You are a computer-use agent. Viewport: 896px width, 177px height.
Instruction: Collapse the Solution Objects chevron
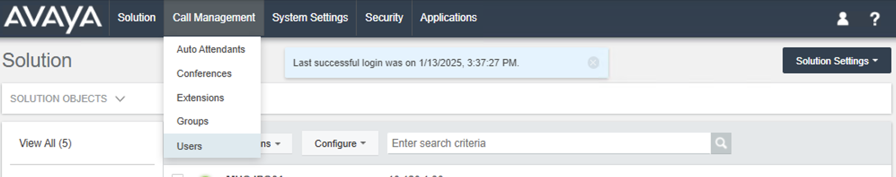pos(120,99)
